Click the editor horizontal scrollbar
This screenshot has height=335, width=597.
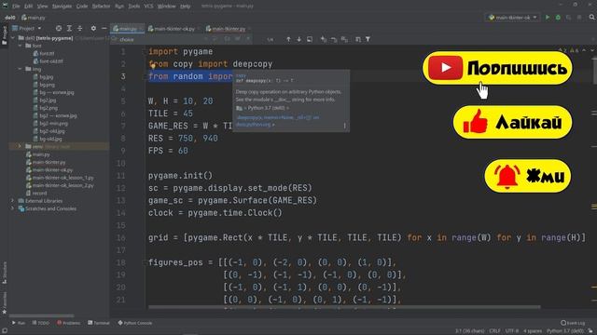[344, 307]
